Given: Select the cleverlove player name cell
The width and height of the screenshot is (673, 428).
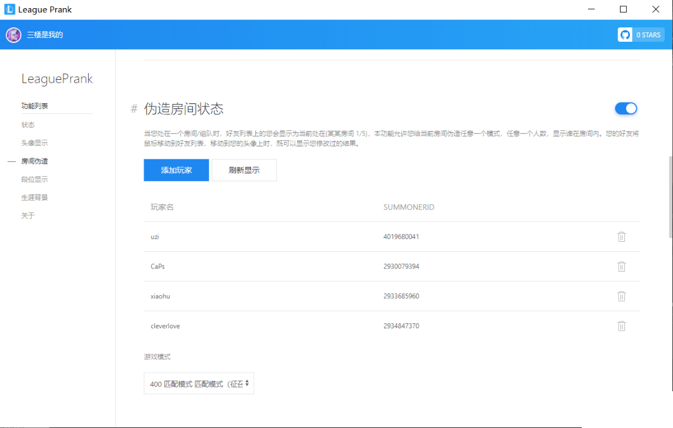Looking at the screenshot, I should click(165, 326).
